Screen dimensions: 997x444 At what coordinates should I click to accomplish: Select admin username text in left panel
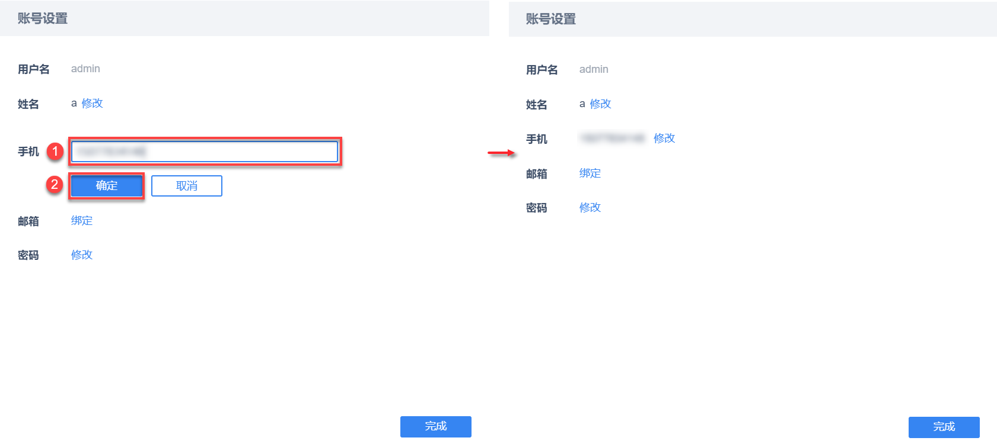[x=85, y=69]
